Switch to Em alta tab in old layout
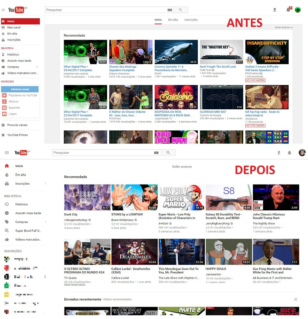The height and width of the screenshot is (319, 308). (173, 20)
